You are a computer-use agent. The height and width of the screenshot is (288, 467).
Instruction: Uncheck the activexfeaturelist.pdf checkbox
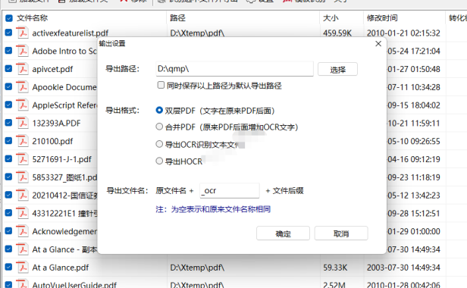(8, 33)
